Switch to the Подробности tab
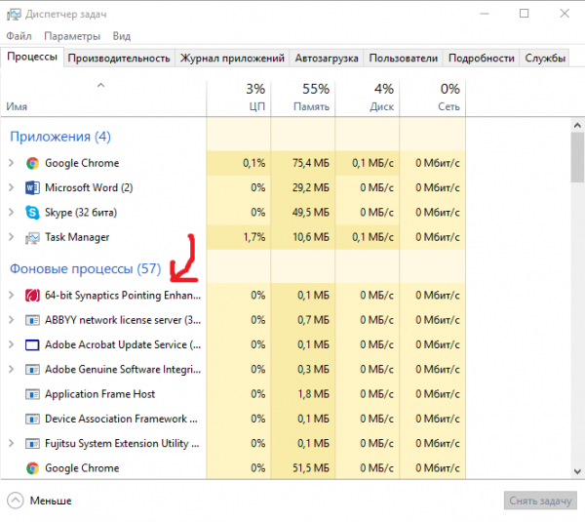The width and height of the screenshot is (585, 522). point(482,59)
